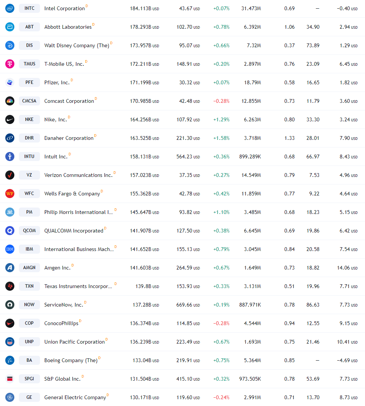Click the Wells Fargo WF logo icon
Image resolution: width=365 pixels, height=406 pixels.
[10, 194]
